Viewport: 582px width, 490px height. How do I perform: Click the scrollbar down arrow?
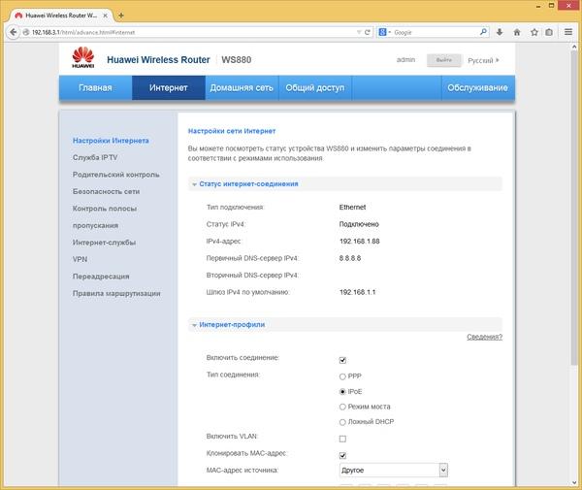tap(574, 482)
